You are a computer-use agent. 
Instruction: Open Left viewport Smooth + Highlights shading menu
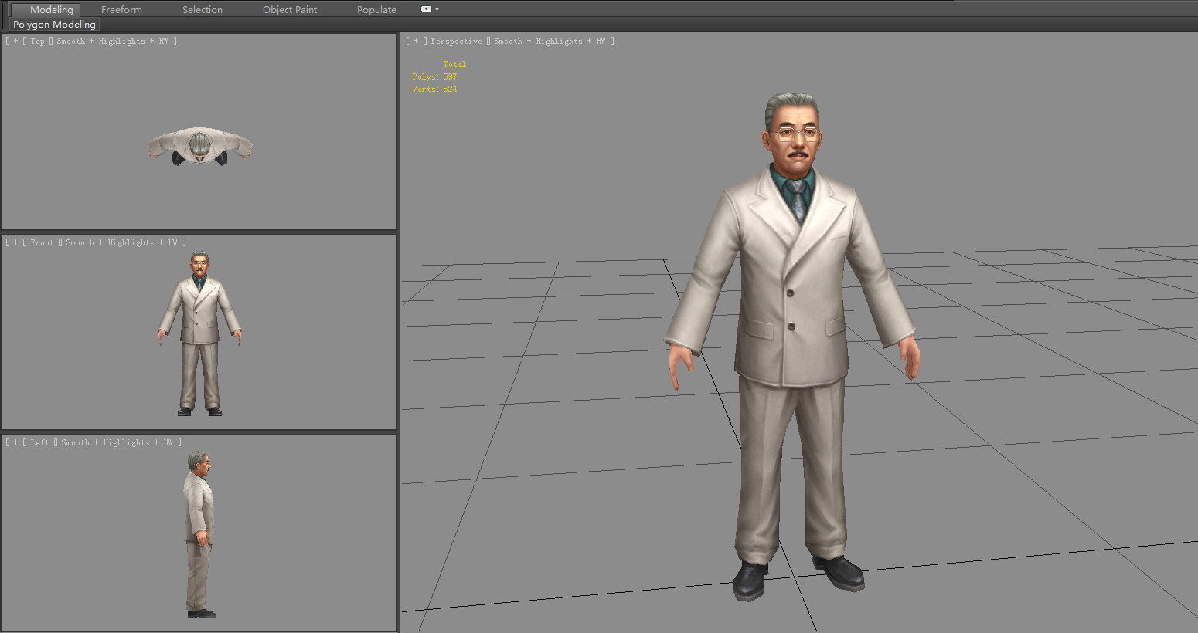(x=117, y=442)
